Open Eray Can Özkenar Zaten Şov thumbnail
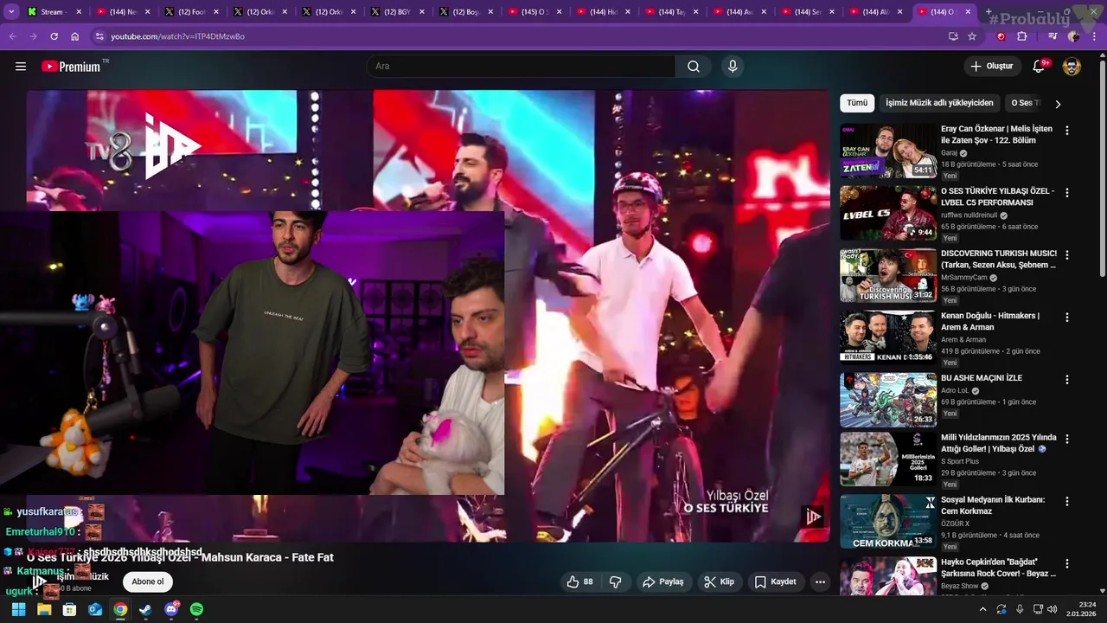Image resolution: width=1107 pixels, height=623 pixels. pos(888,151)
